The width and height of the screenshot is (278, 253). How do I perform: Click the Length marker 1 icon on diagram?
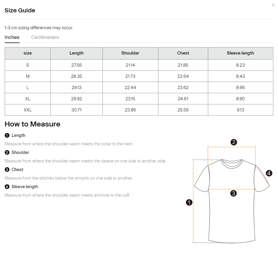coord(189,203)
